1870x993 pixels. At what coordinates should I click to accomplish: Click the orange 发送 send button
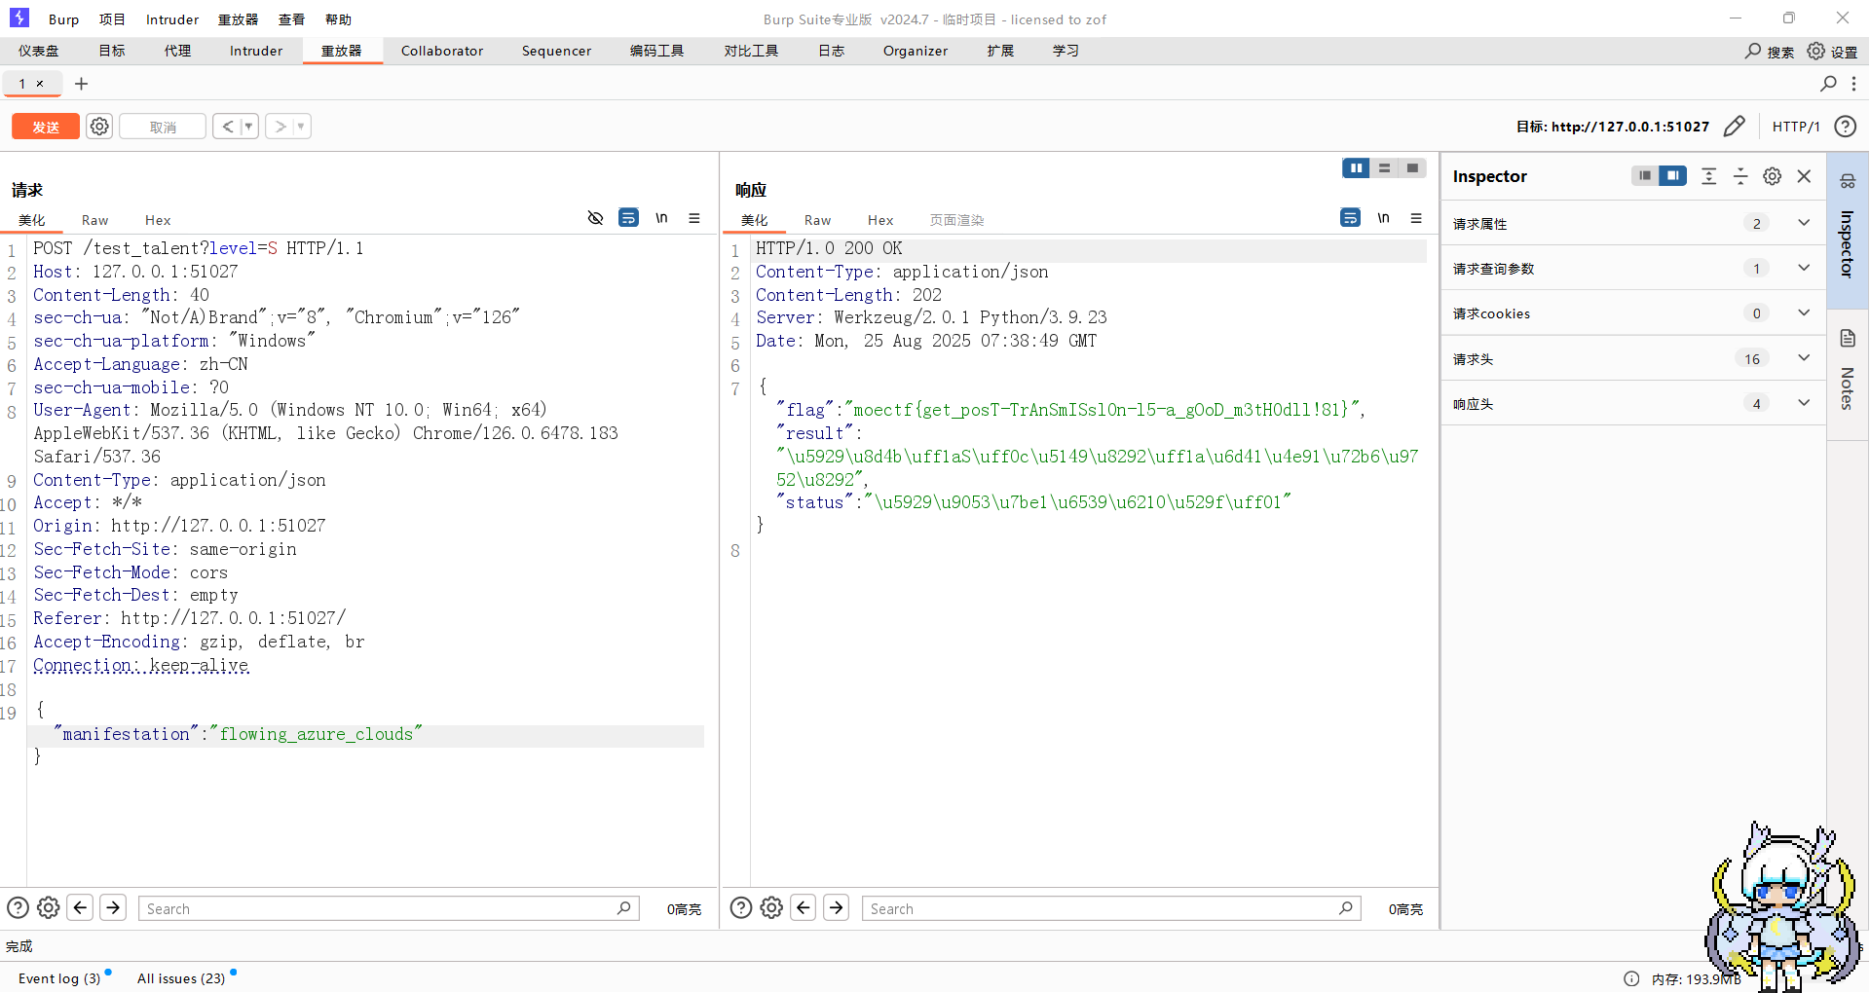point(46,127)
